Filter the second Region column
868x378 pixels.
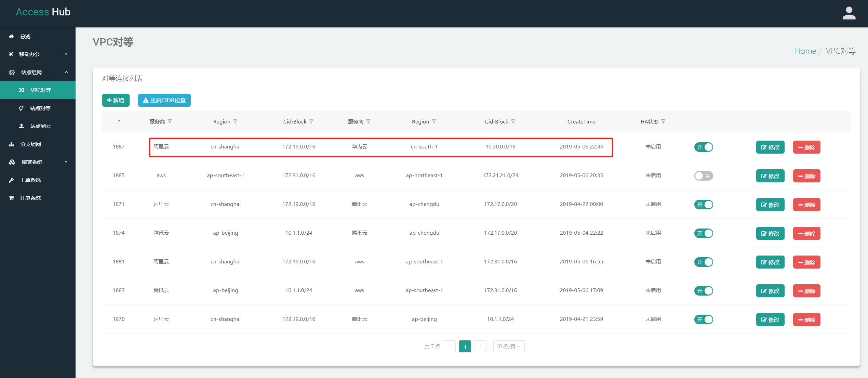click(x=433, y=121)
